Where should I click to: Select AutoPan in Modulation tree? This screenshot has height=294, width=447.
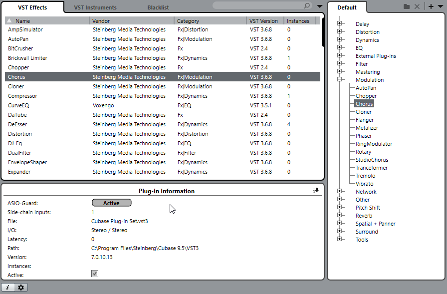(x=366, y=88)
